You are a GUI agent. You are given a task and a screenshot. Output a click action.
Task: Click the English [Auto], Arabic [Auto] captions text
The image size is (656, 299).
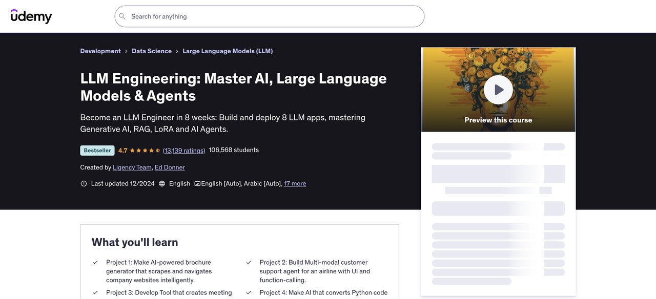pos(241,184)
